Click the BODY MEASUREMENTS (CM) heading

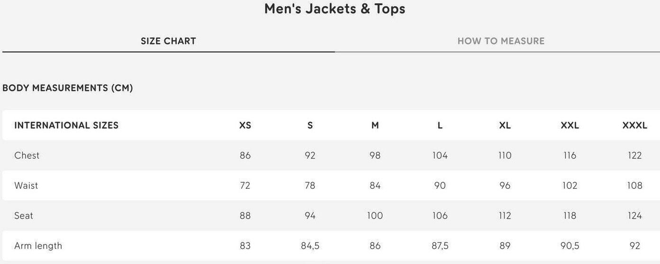[67, 88]
